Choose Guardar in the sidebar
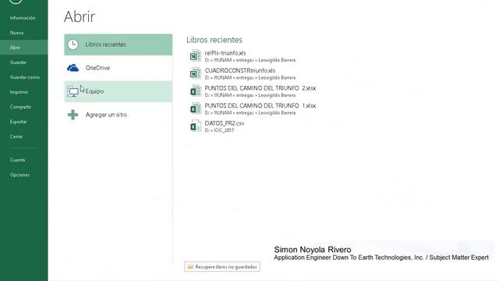 [18, 62]
